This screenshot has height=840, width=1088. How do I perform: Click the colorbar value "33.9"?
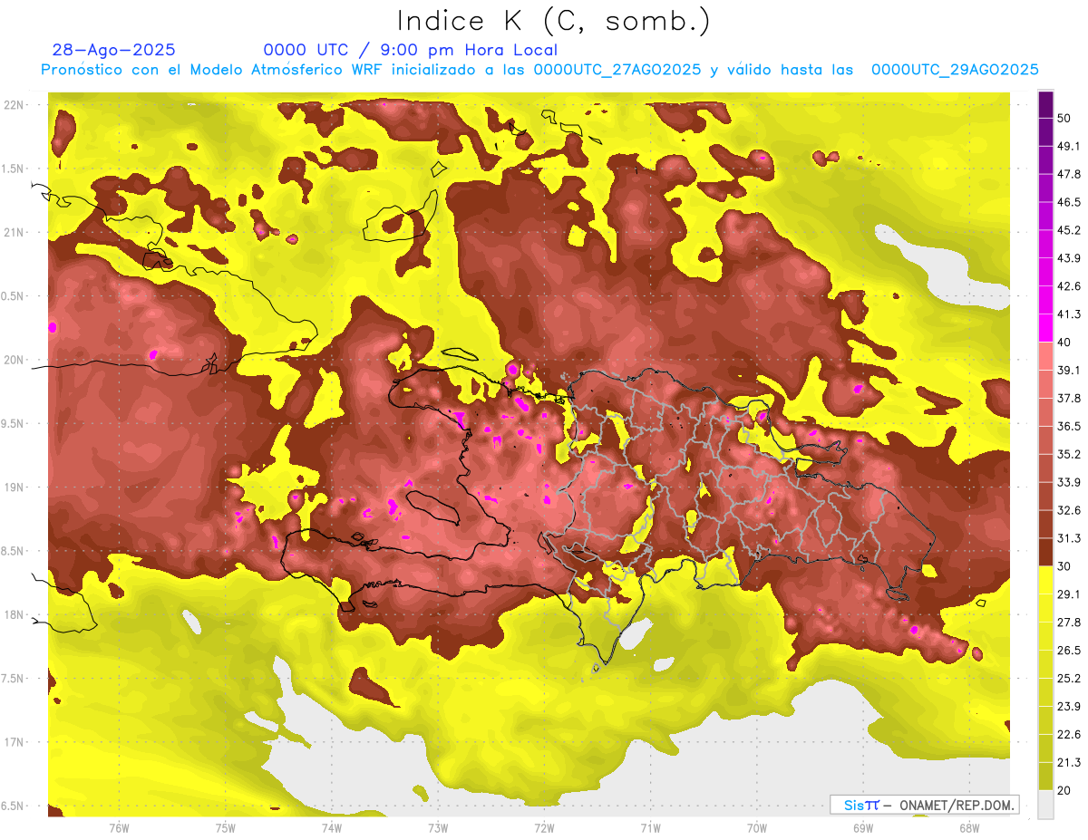pos(1069,482)
